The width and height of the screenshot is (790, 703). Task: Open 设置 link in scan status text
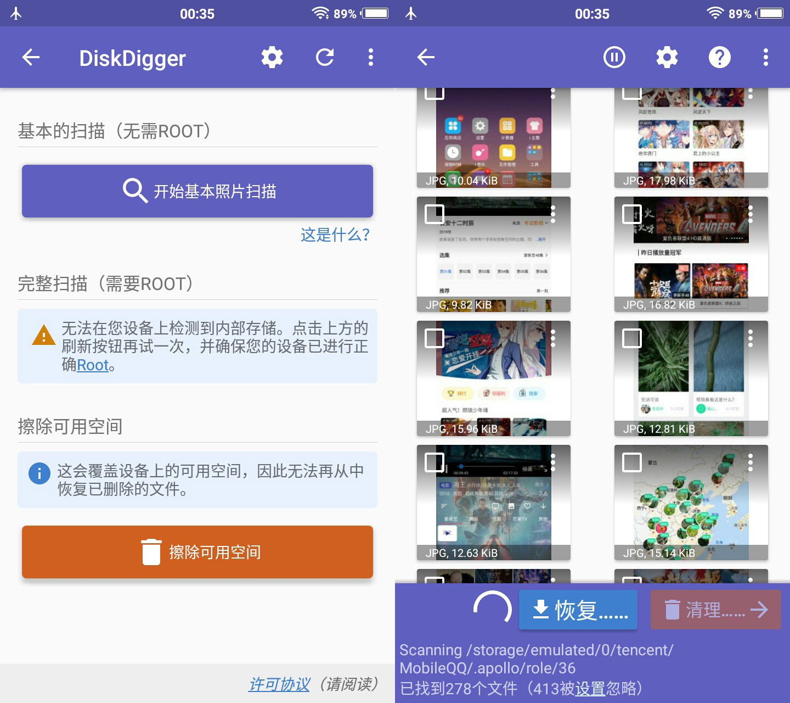[x=590, y=688]
